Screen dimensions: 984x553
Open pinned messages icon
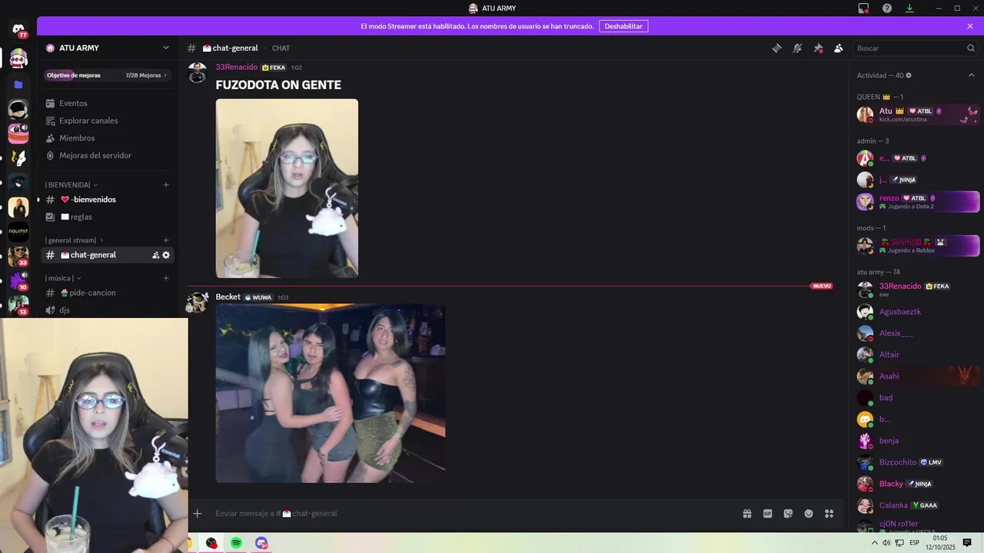coord(818,48)
